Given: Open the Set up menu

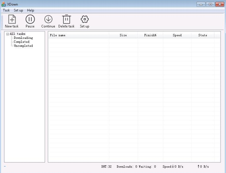Looking at the screenshot, I should pos(18,10).
